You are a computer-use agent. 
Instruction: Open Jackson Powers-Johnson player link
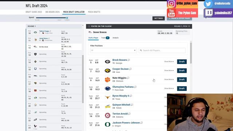click(x=126, y=123)
